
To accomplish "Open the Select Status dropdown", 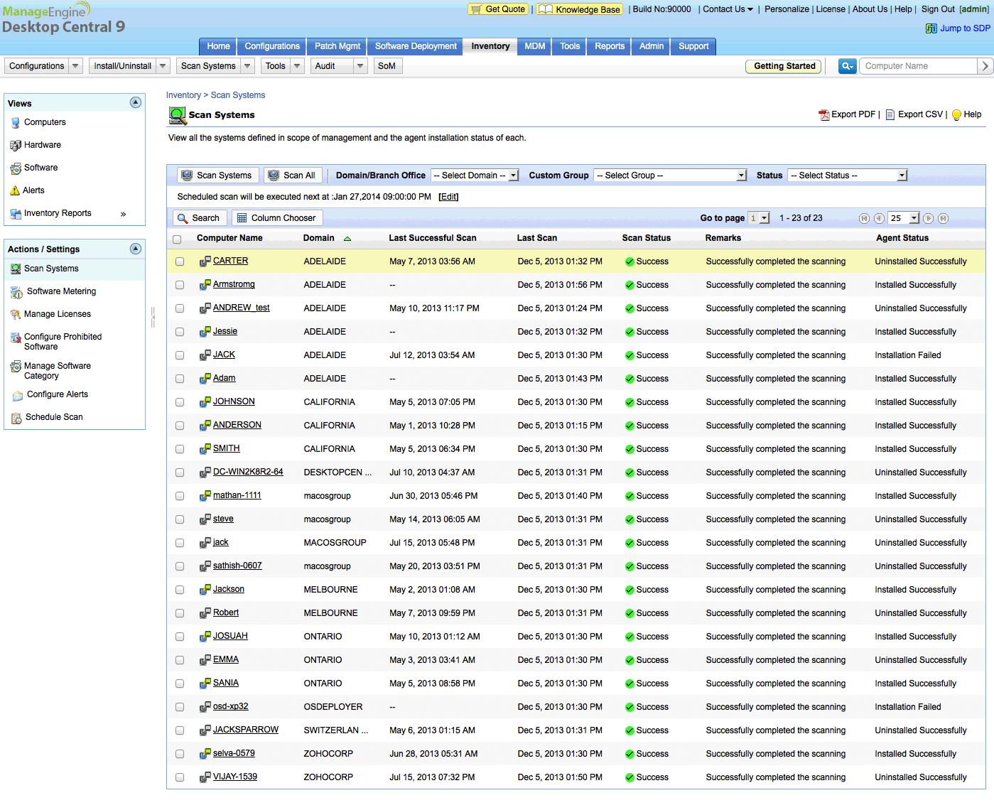I will 847,175.
